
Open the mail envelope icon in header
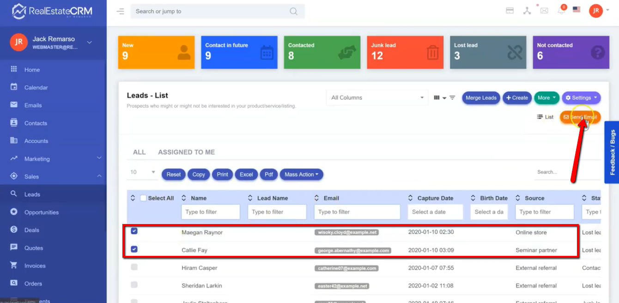tap(544, 11)
